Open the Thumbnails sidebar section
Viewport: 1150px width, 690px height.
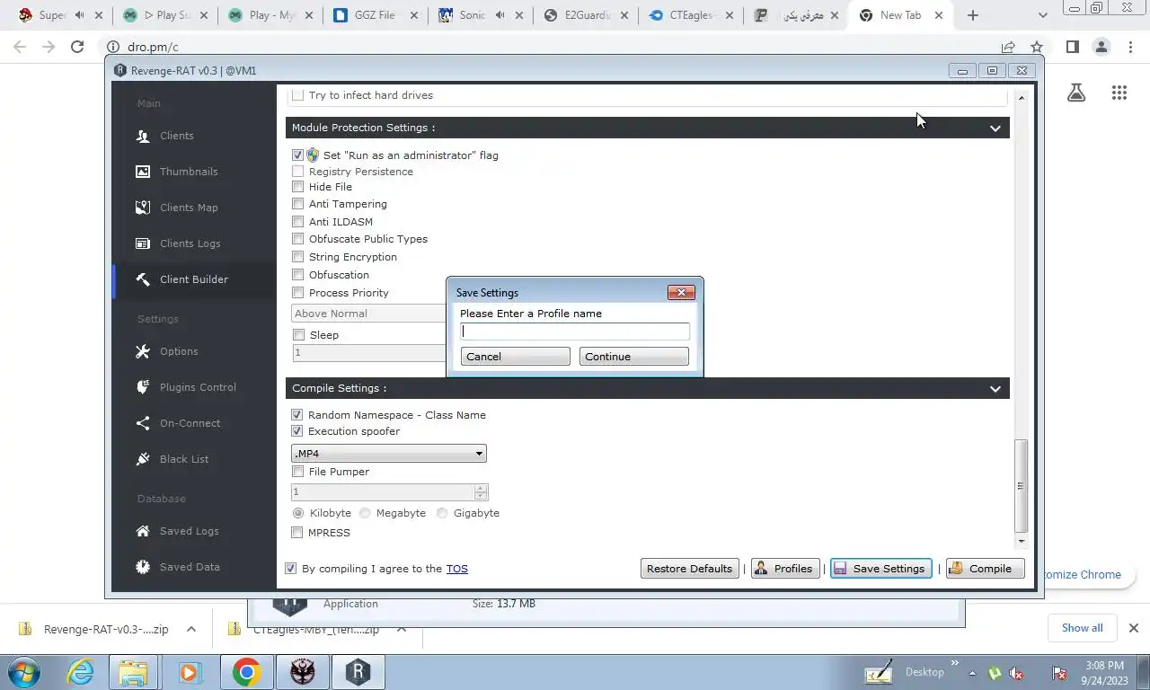coord(188,172)
